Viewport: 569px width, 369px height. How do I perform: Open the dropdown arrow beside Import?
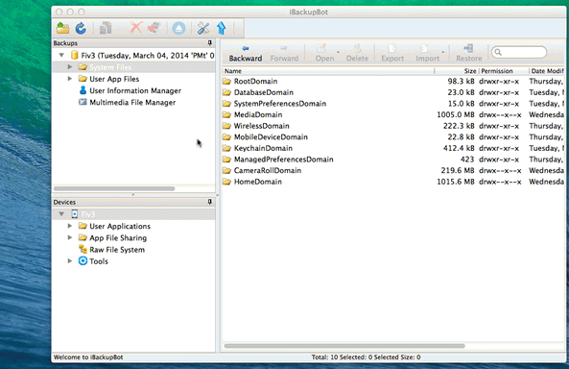pyautogui.click(x=443, y=52)
